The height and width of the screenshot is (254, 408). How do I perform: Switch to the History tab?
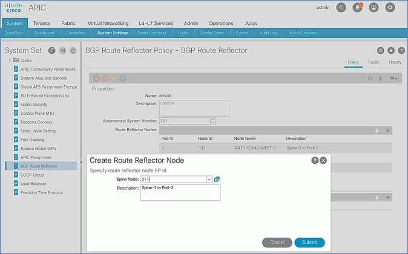click(395, 62)
